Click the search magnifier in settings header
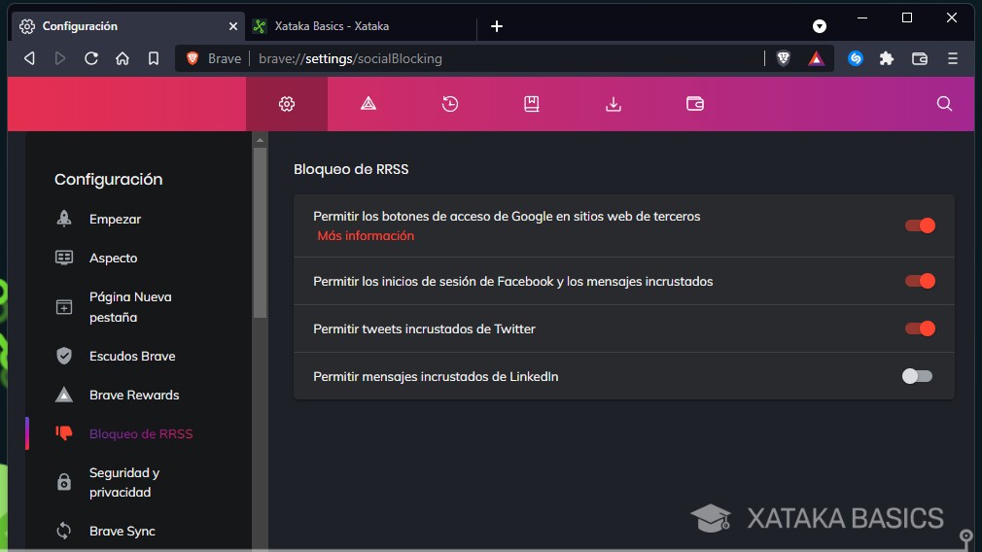This screenshot has width=982, height=552. tap(944, 104)
